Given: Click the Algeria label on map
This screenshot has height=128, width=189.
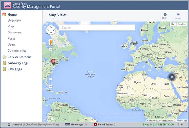Looking at the screenshot, I should pos(137,82).
